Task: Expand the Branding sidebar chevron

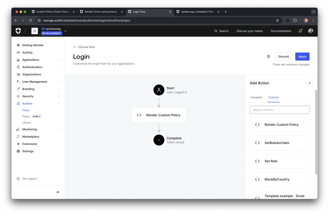Action: (58, 89)
